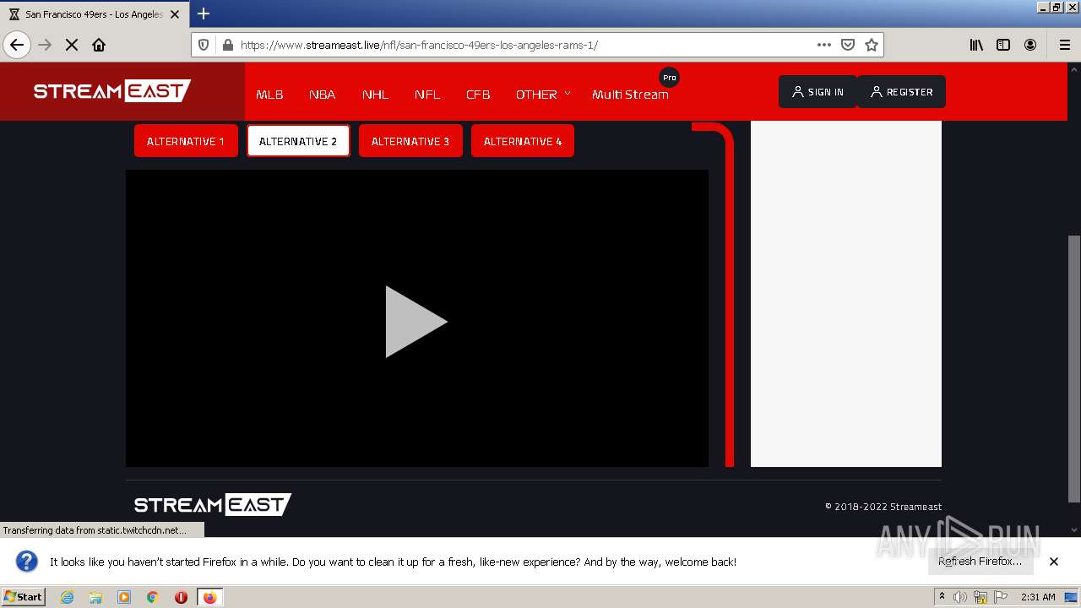The height and width of the screenshot is (608, 1081).
Task: Click the network tray icon
Action: click(981, 597)
